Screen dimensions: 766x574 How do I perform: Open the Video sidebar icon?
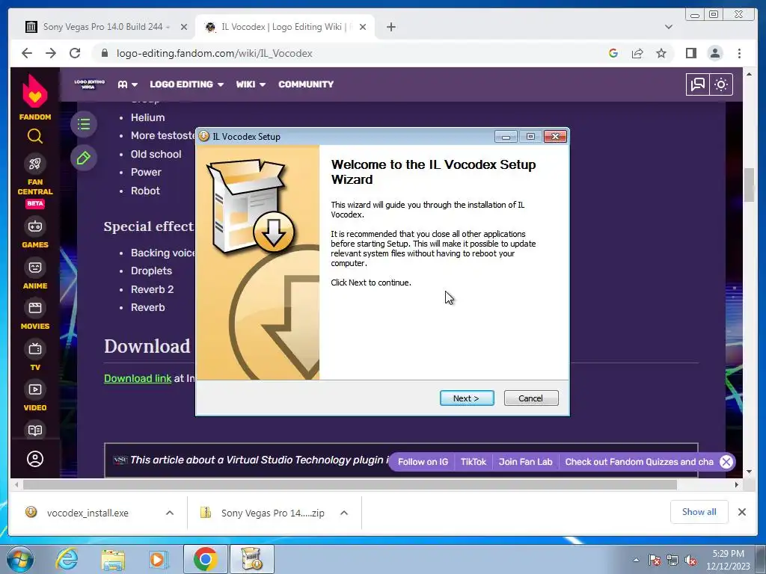pos(34,389)
